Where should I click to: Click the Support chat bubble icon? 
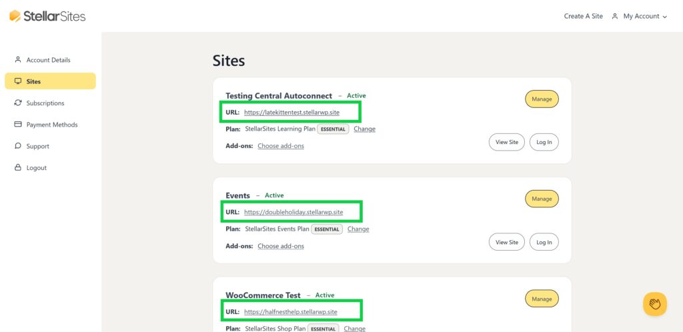[18, 146]
